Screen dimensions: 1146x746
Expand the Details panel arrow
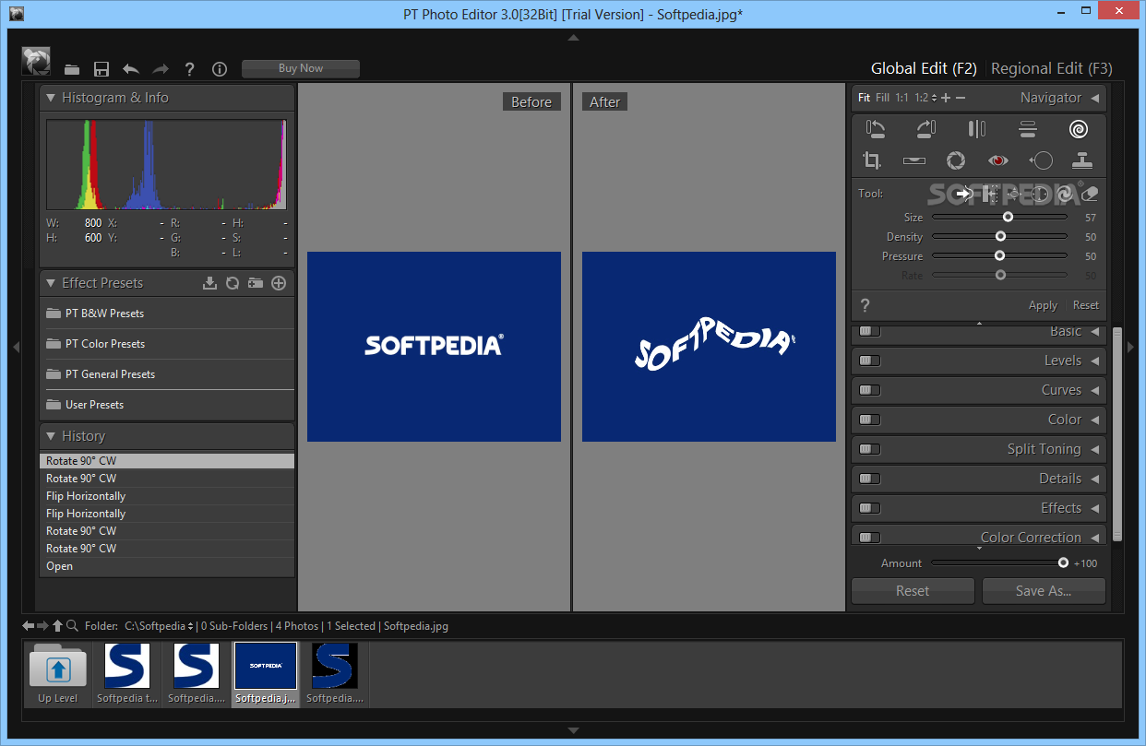[1095, 479]
